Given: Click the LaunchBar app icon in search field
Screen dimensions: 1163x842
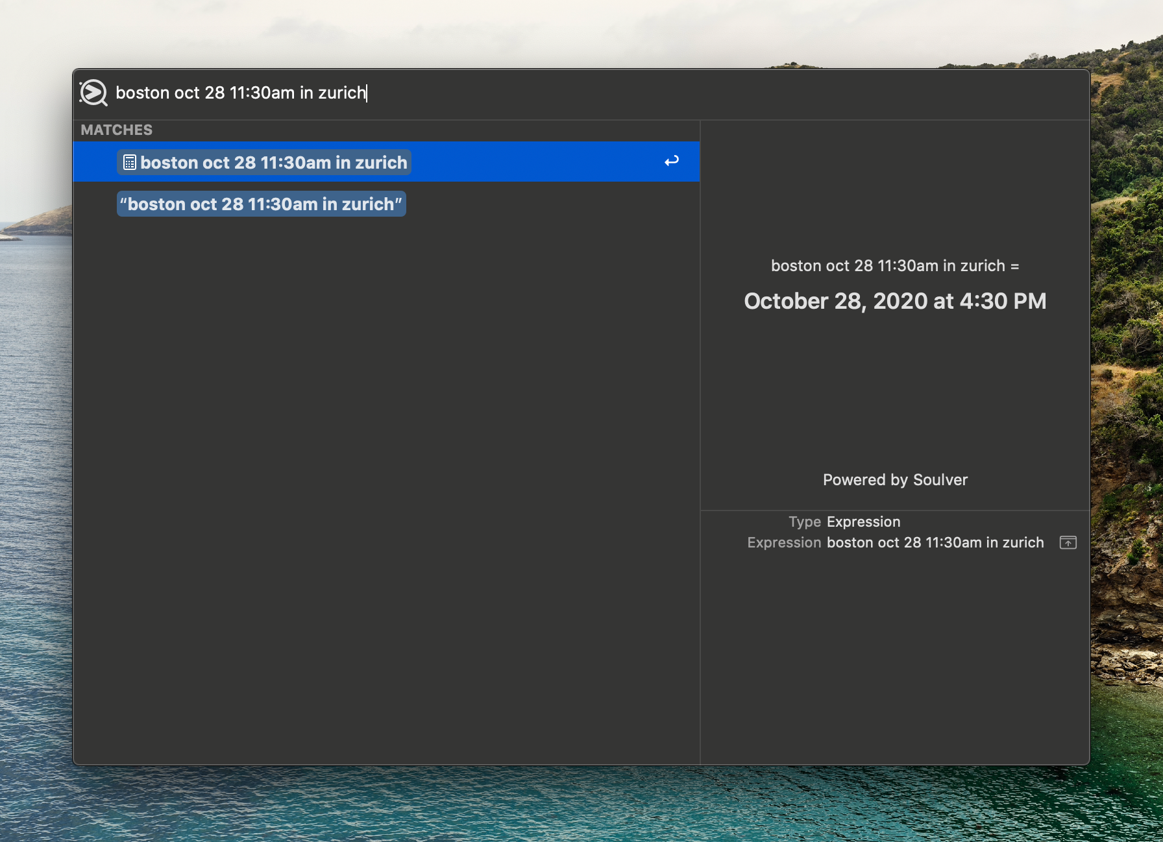Looking at the screenshot, I should pos(94,93).
